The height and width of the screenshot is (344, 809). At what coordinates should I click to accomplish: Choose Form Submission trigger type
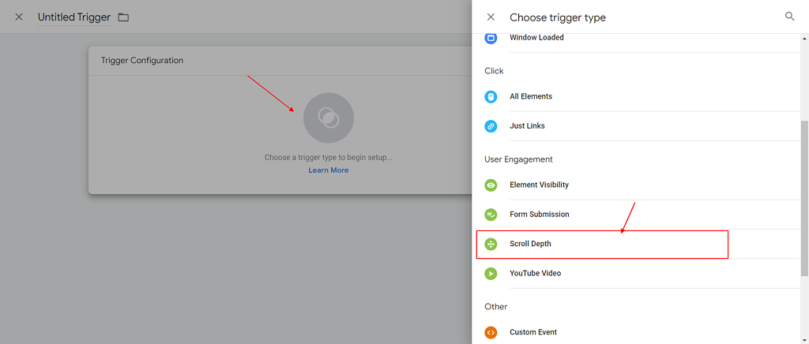tap(539, 215)
